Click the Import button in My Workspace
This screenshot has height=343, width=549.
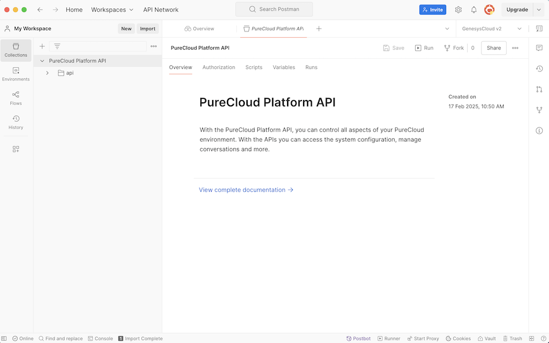[148, 28]
